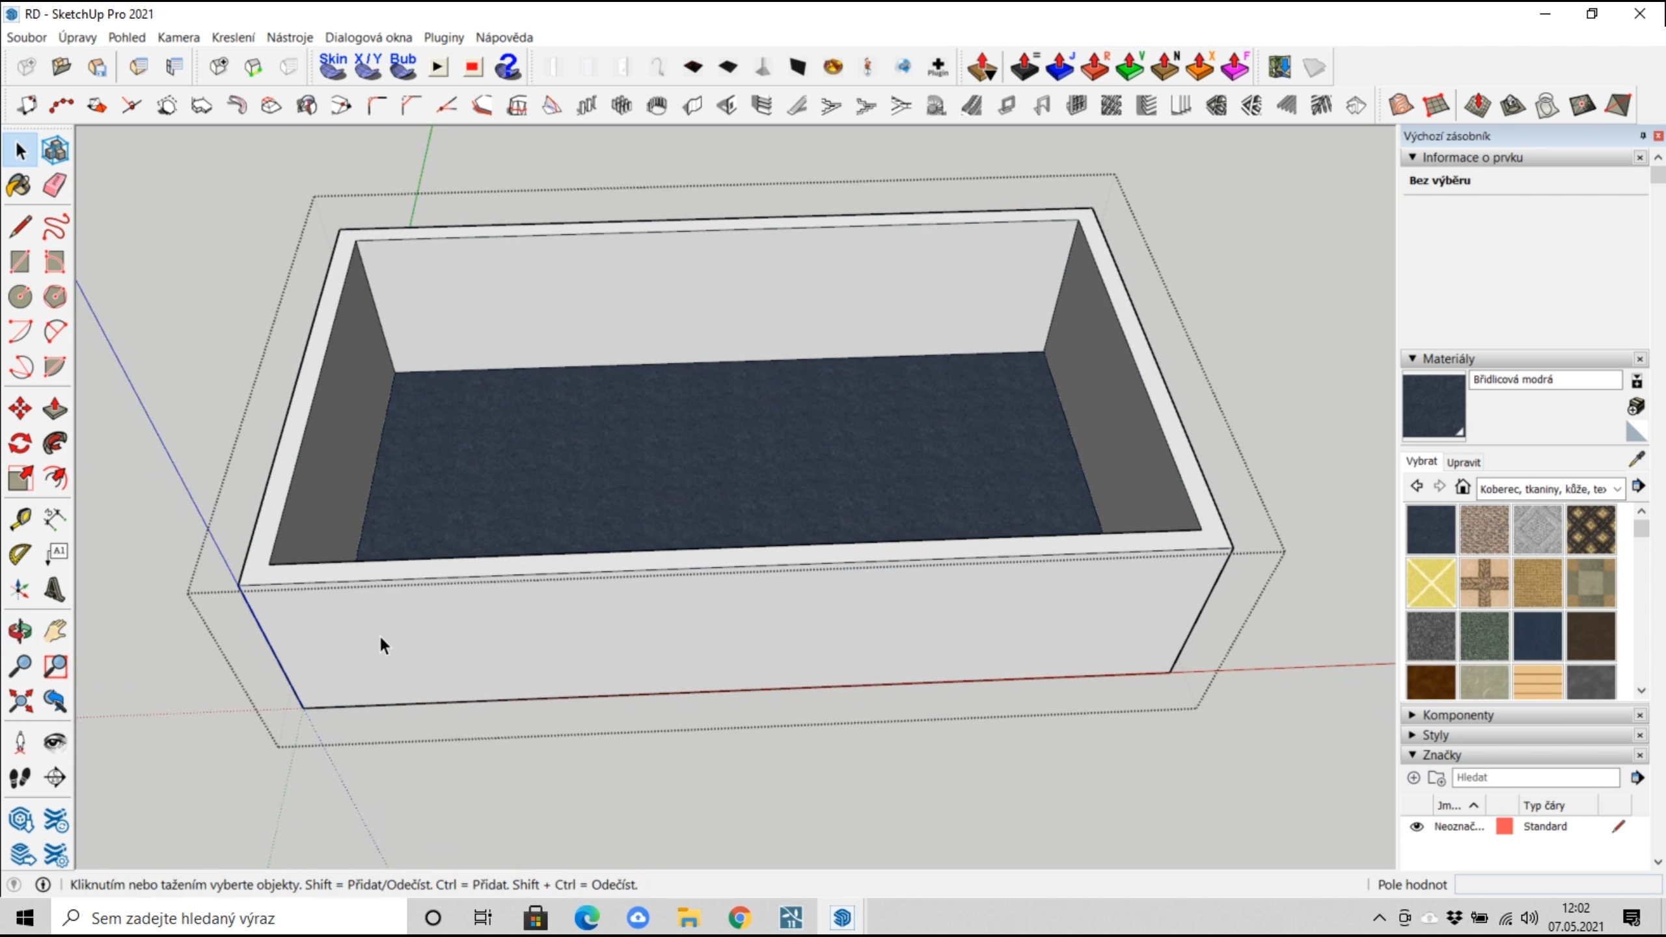Select the Tape Measure tool

click(20, 519)
